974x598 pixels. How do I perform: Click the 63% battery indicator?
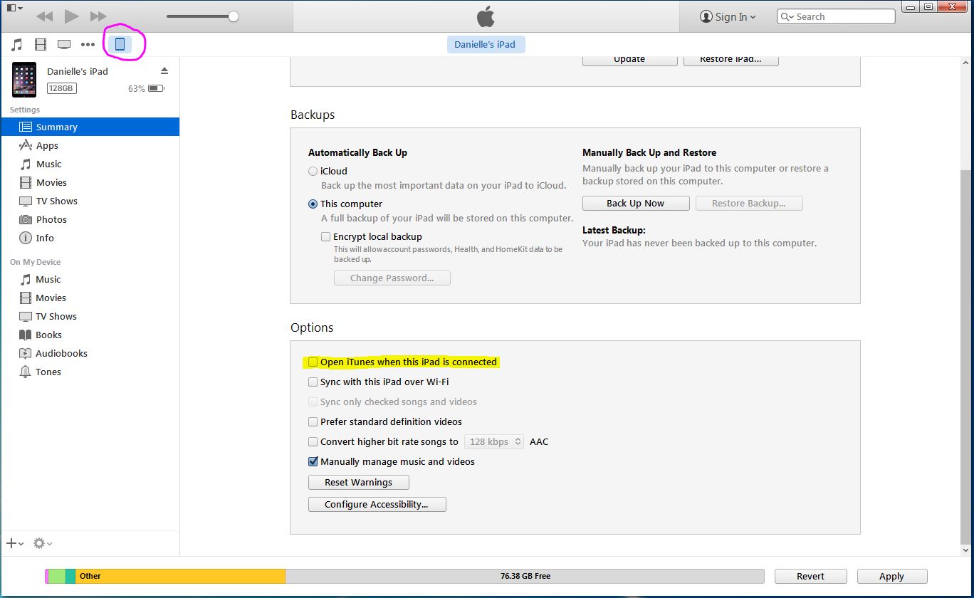click(x=147, y=88)
